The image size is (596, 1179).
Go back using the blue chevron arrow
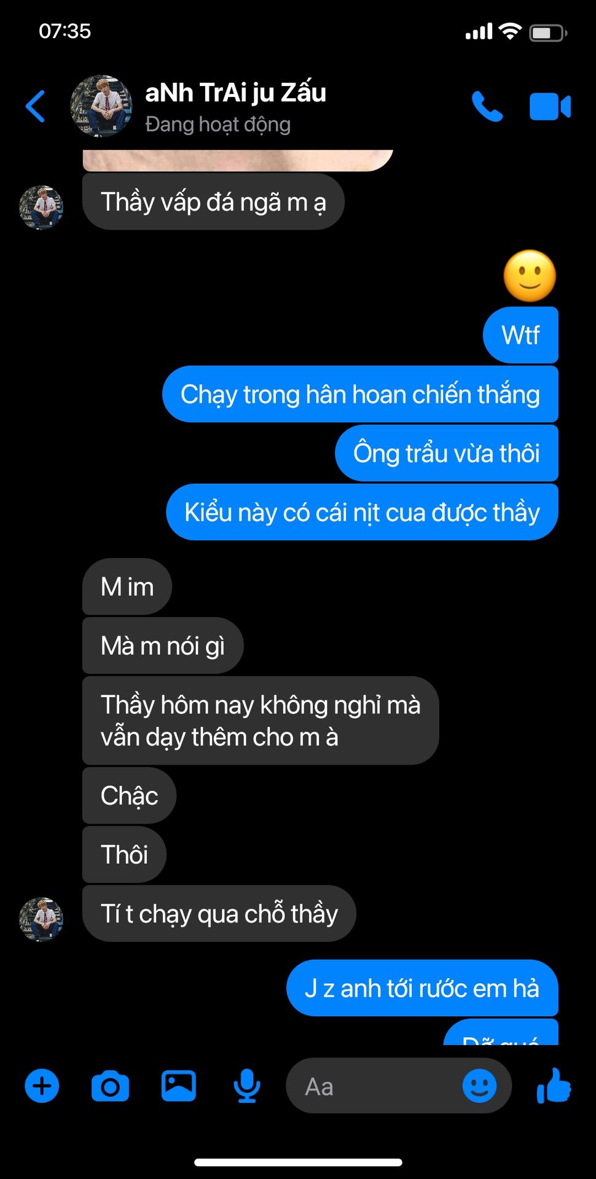[36, 106]
